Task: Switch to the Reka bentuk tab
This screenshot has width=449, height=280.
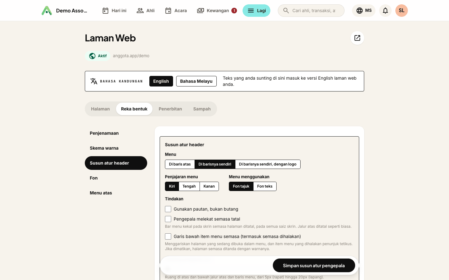Action: click(134, 109)
